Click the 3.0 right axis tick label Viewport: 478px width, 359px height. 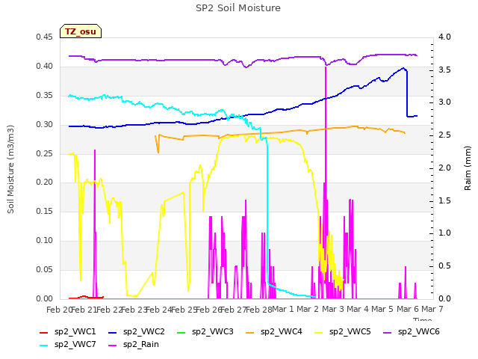(x=444, y=102)
